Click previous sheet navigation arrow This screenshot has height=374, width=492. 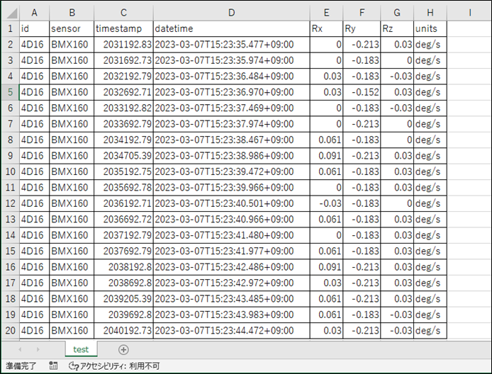19,350
